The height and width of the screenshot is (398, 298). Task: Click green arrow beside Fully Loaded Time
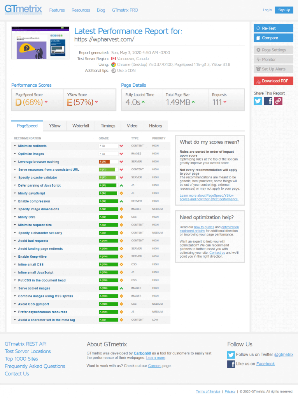pyautogui.click(x=143, y=102)
